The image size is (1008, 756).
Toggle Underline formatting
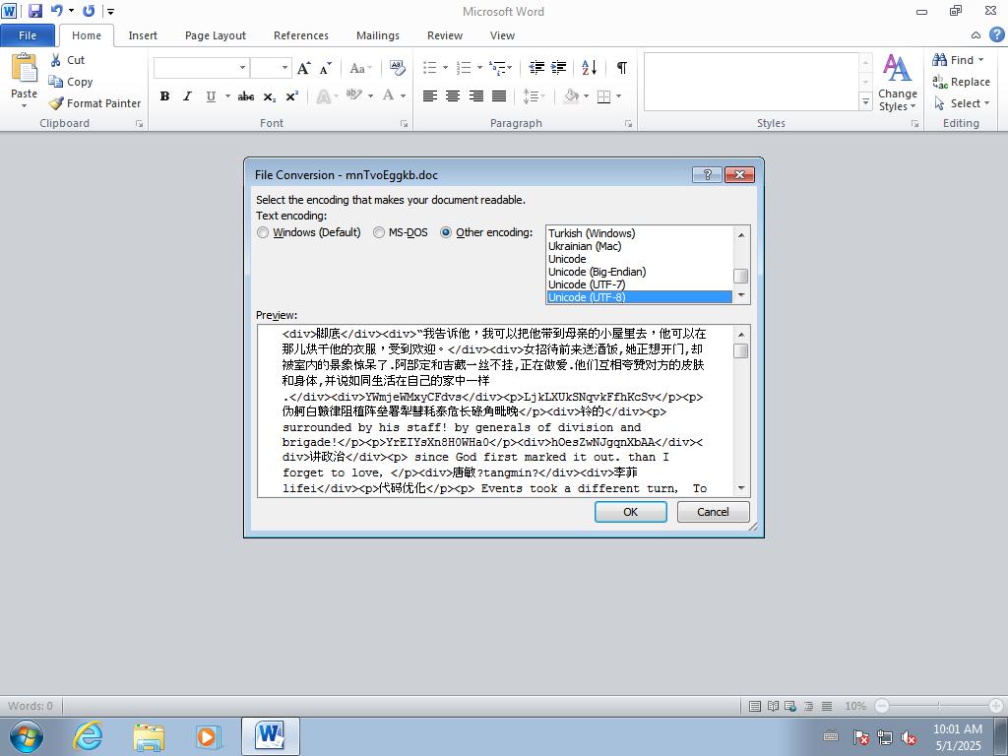tap(211, 96)
